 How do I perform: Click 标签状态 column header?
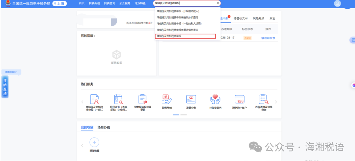tap(248, 29)
